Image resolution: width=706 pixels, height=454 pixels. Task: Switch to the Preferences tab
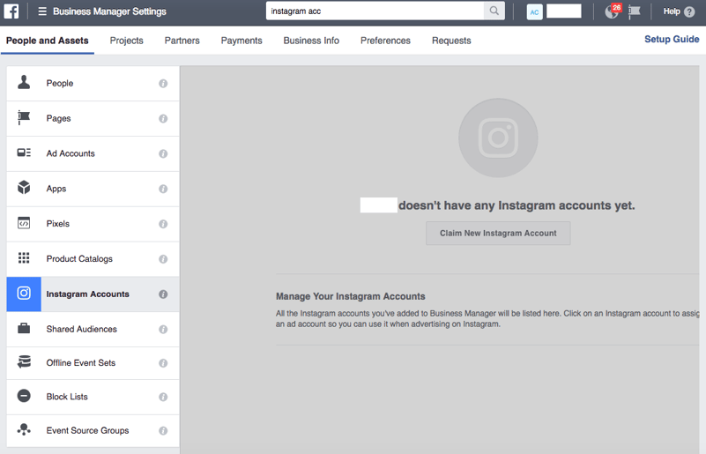(385, 41)
